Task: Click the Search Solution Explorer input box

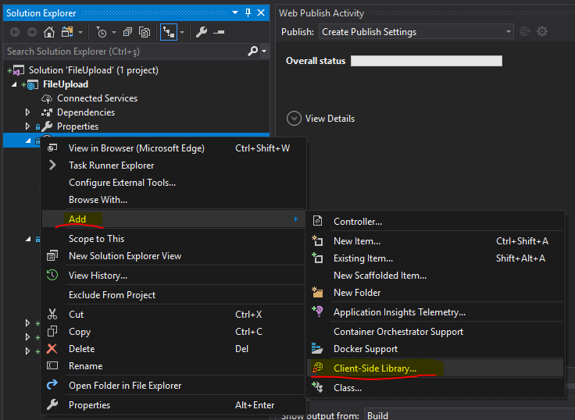Action: (125, 51)
